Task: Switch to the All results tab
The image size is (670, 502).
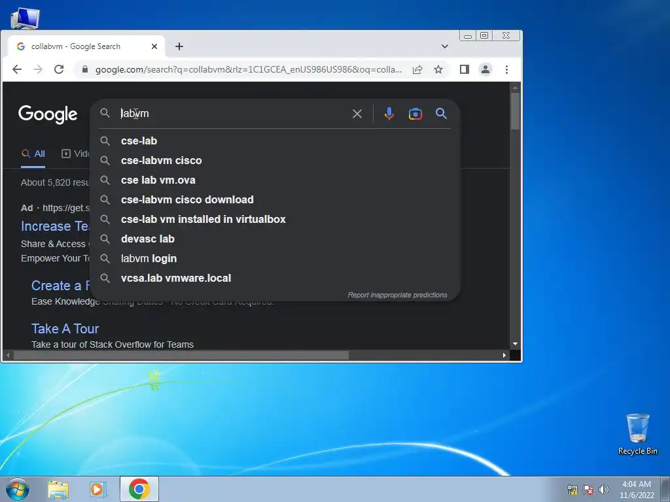Action: [33, 154]
